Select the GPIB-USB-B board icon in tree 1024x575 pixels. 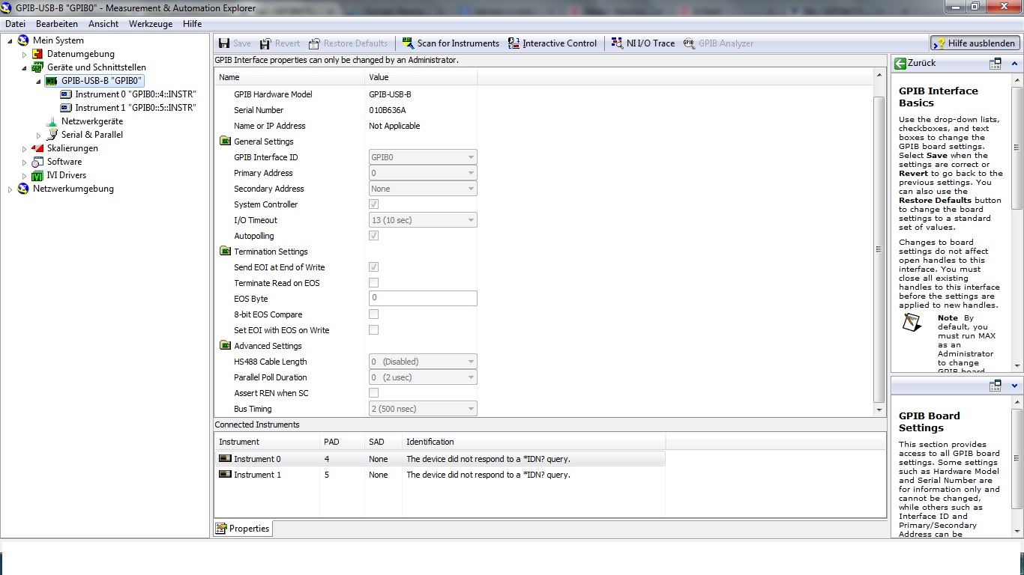click(52, 81)
